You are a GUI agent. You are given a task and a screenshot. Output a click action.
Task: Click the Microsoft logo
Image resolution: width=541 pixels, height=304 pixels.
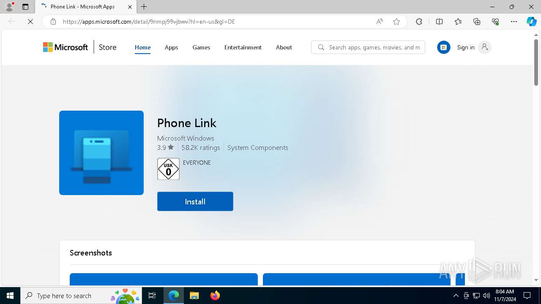tap(66, 47)
